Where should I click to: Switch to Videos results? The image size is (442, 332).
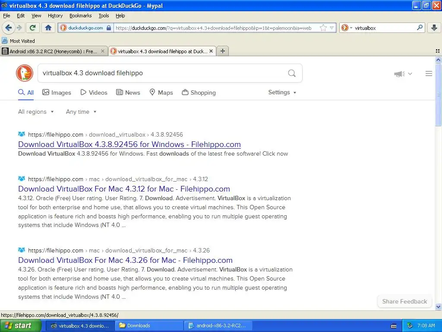coord(94,93)
